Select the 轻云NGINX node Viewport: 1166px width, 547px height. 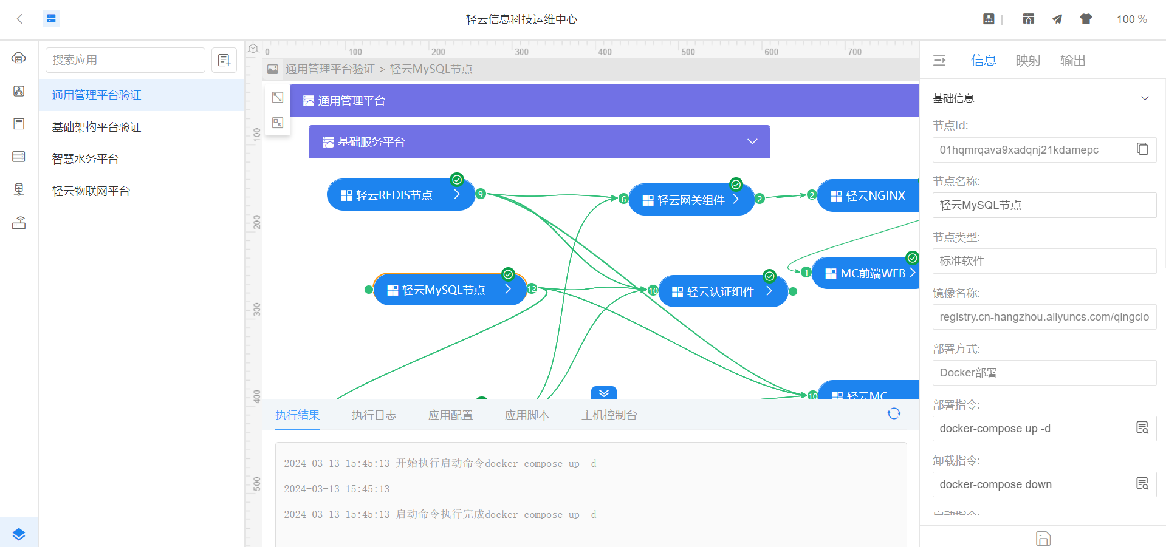[869, 195]
